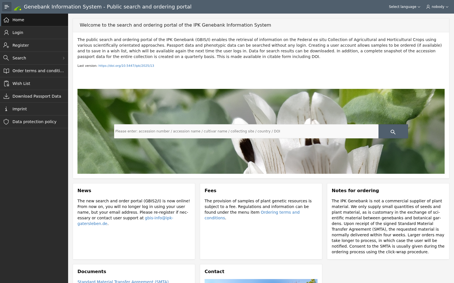Click the welcome portal header text
This screenshot has height=283, width=454.
pos(175,25)
